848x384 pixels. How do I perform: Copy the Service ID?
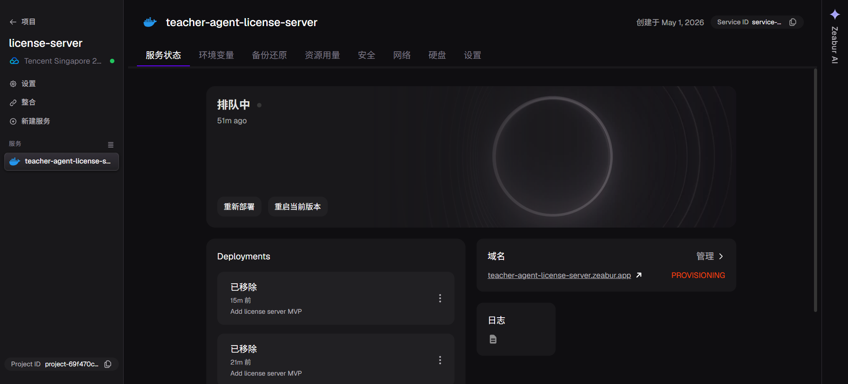pos(793,22)
